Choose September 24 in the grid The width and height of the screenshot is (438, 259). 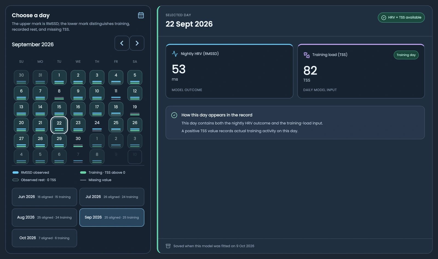pyautogui.click(x=97, y=125)
